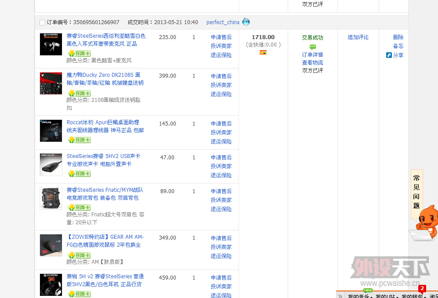Image resolution: width=438 pixels, height=298 pixels.
Task: Click the green NEW badge above 我的音乐
Action: [368, 290]
